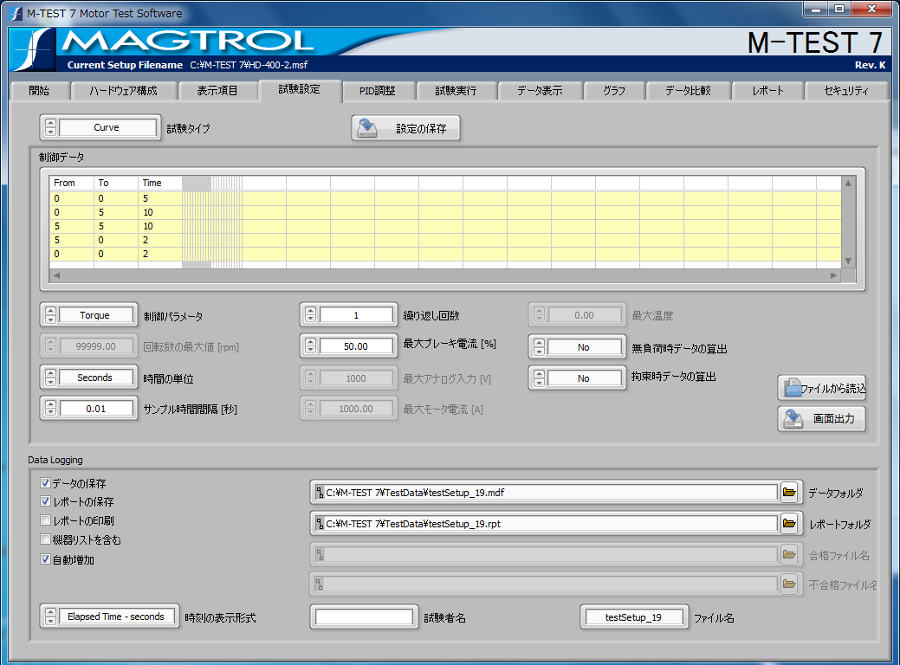Image resolution: width=900 pixels, height=665 pixels.
Task: Click the path icon in the data folder field
Action: click(x=320, y=493)
